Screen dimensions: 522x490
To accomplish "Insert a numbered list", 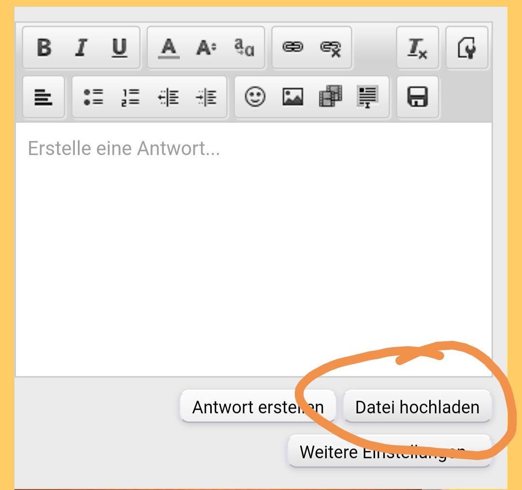I will tap(130, 97).
